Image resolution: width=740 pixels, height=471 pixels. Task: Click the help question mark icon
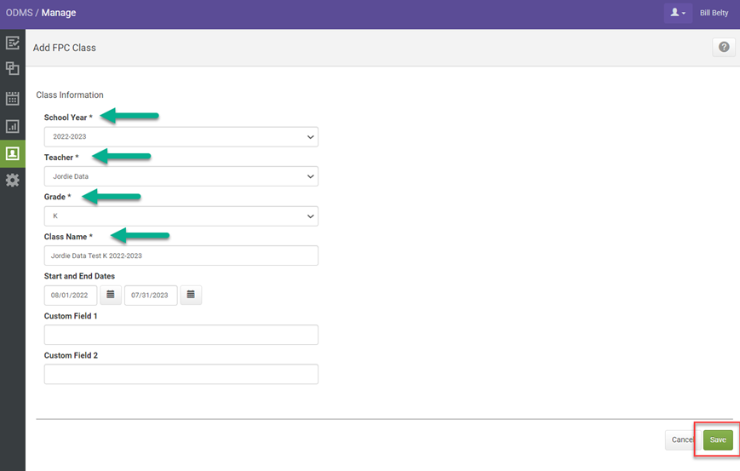click(x=724, y=48)
